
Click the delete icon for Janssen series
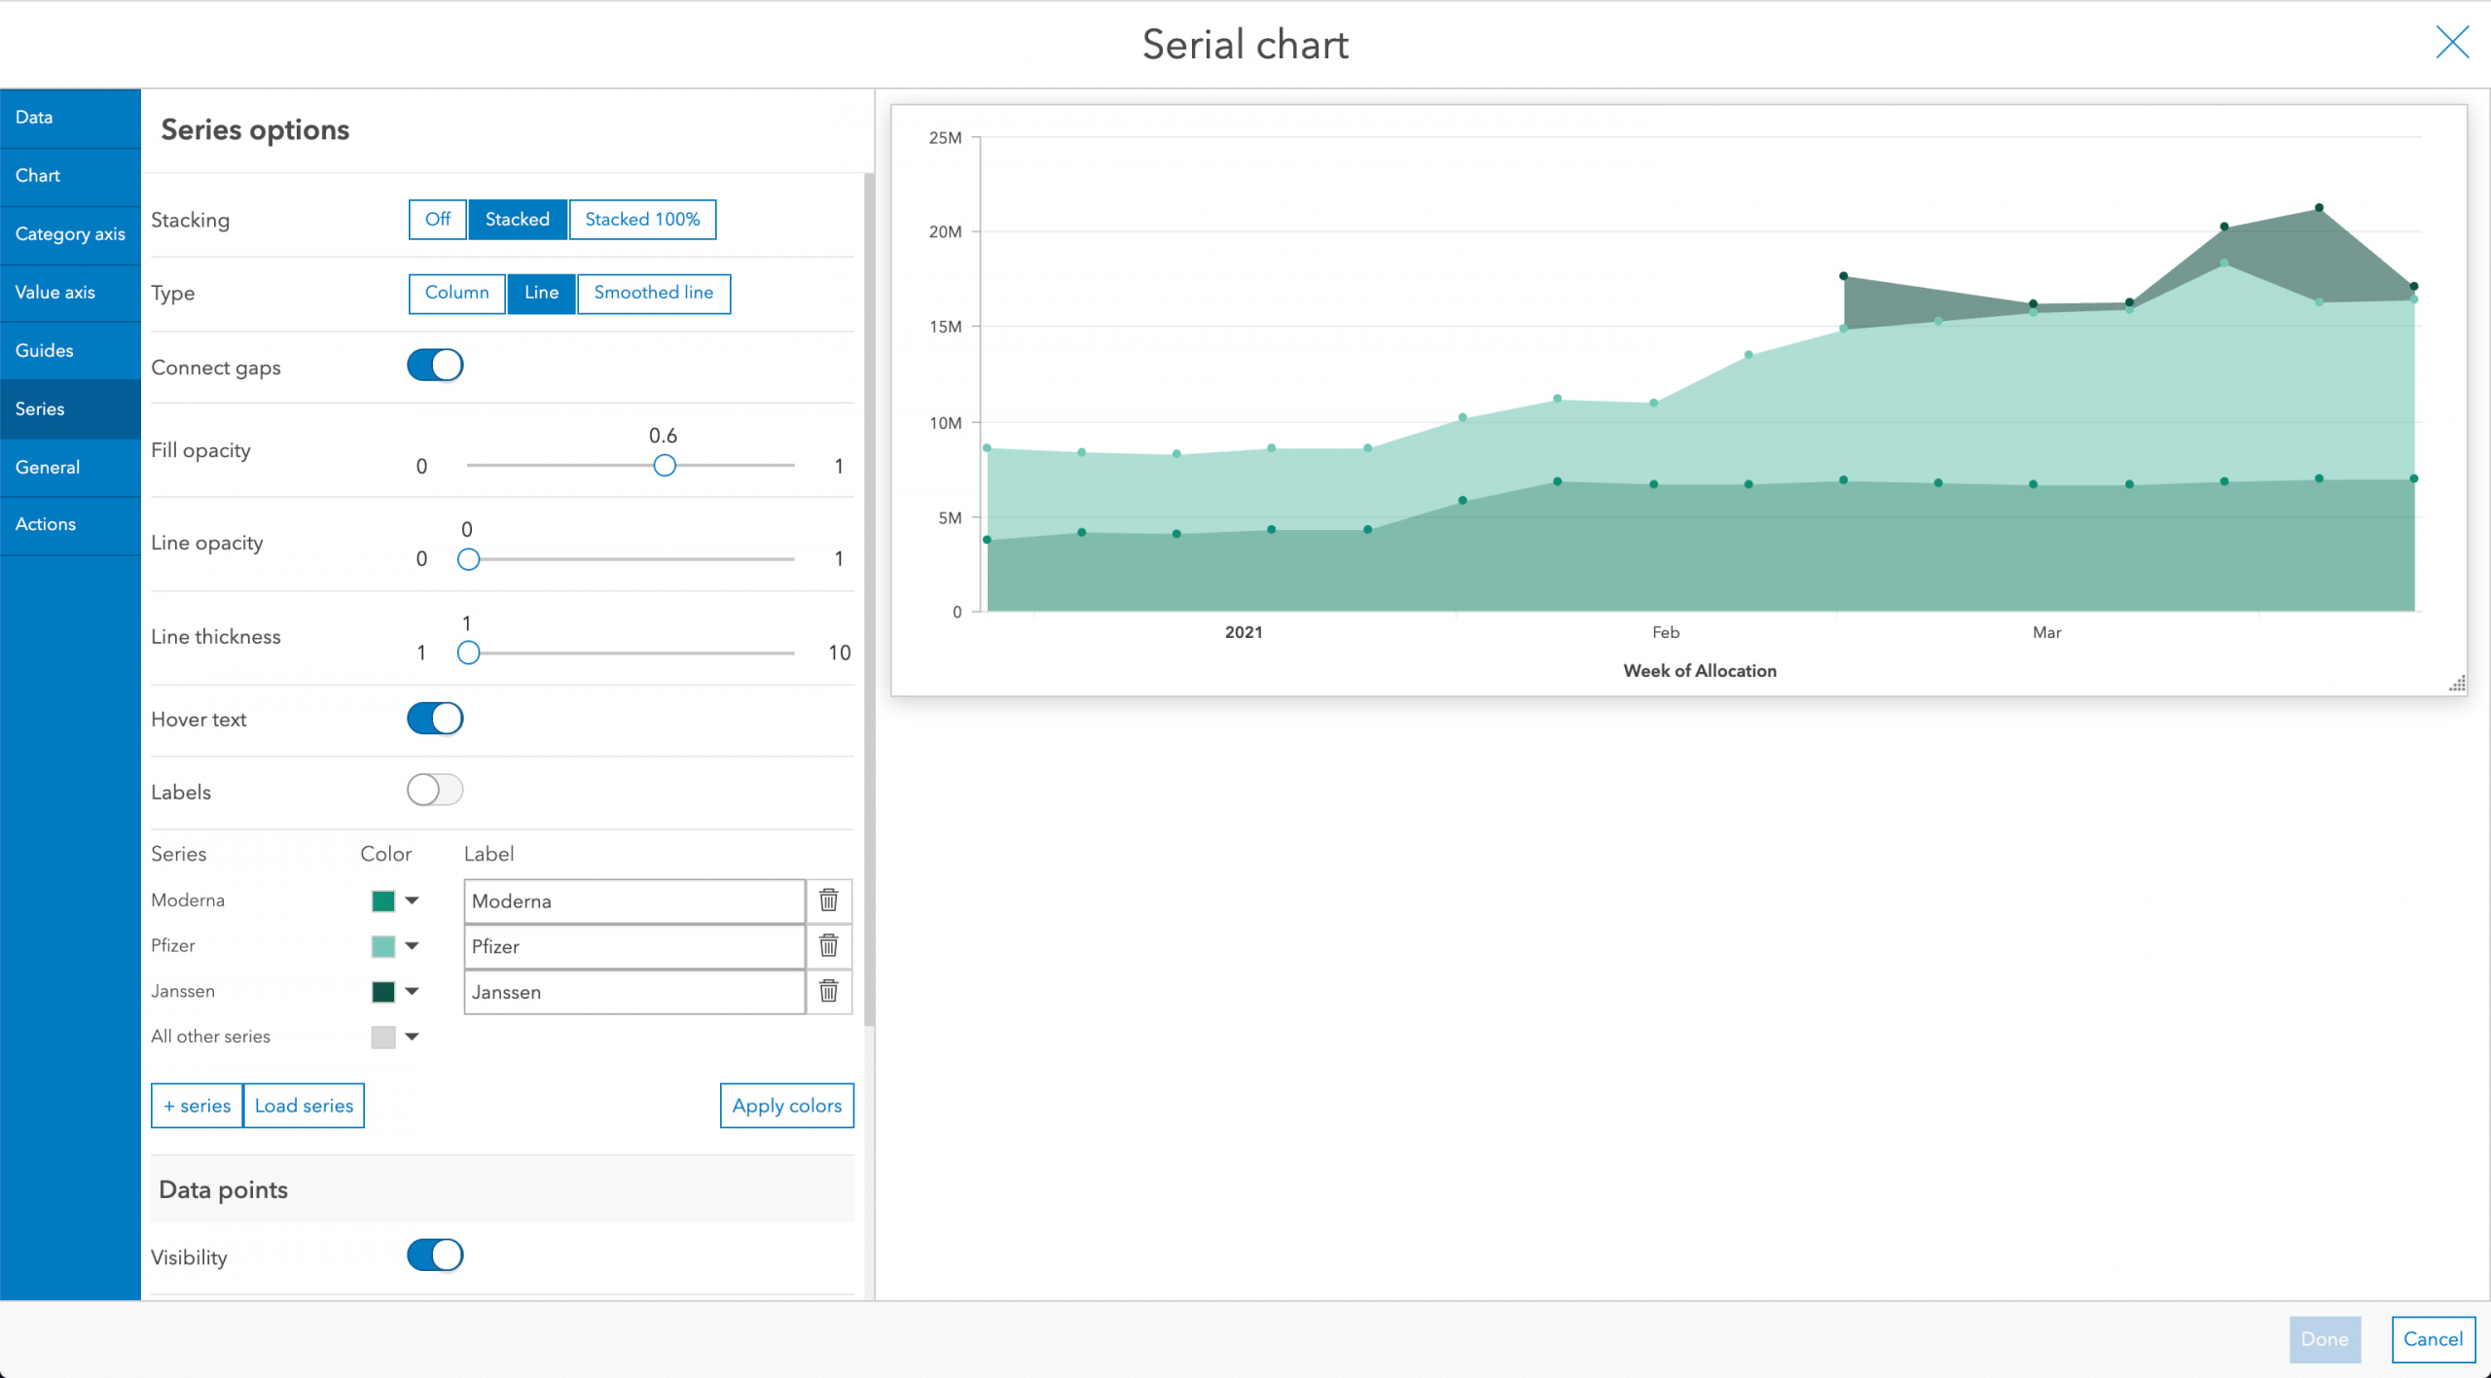[829, 991]
